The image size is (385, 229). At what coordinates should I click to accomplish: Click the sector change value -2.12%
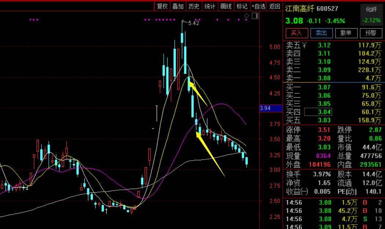(x=371, y=20)
